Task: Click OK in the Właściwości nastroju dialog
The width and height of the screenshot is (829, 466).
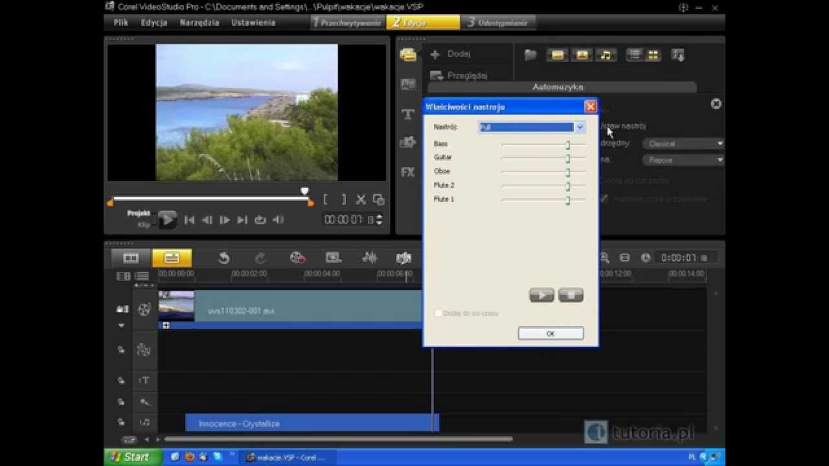Action: pos(551,333)
